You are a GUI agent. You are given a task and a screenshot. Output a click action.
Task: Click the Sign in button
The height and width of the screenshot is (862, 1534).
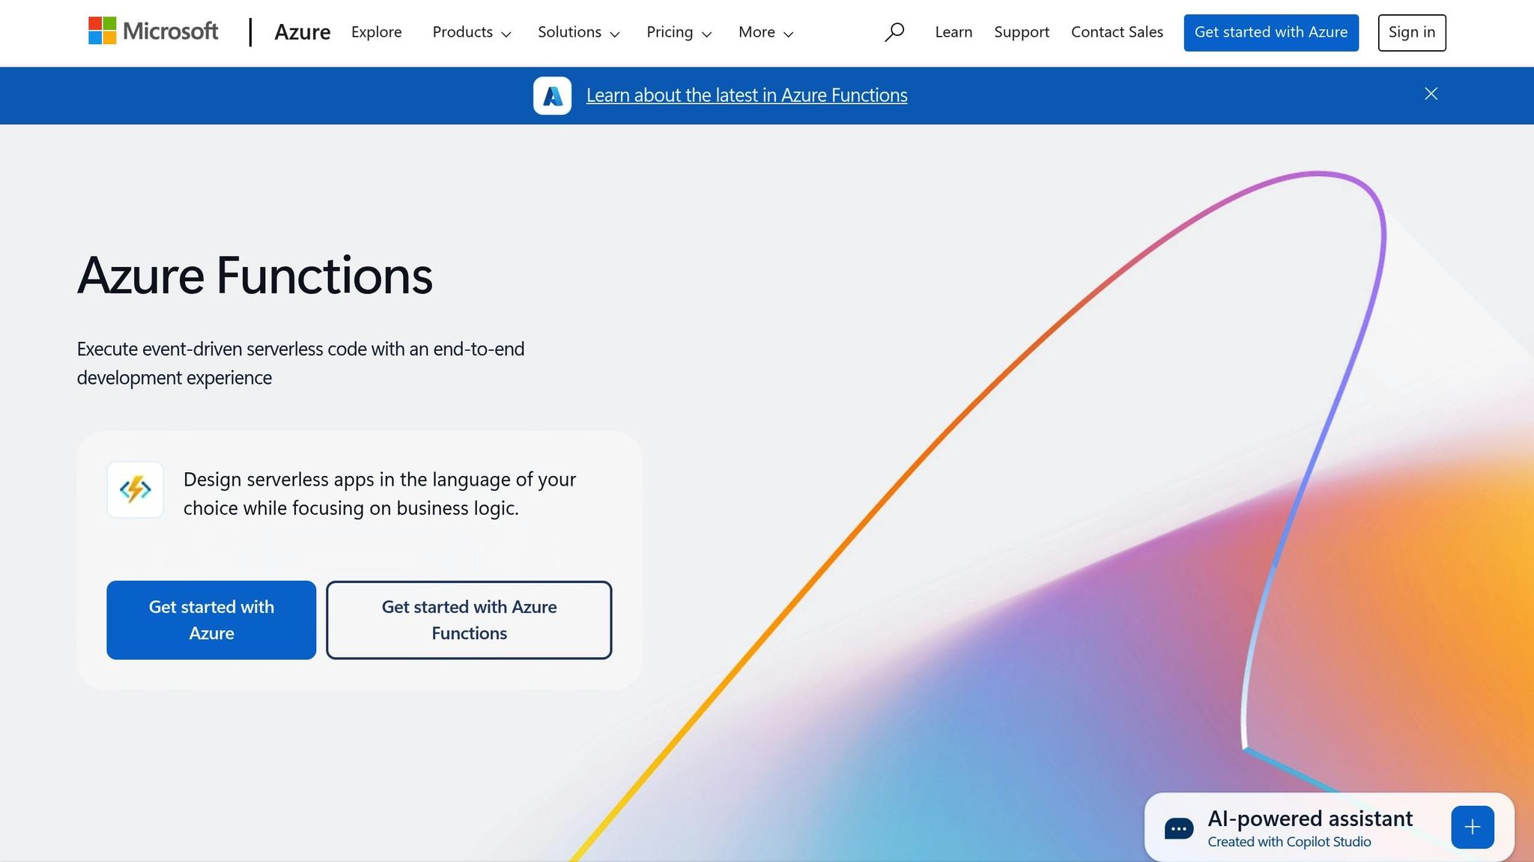coord(1411,32)
